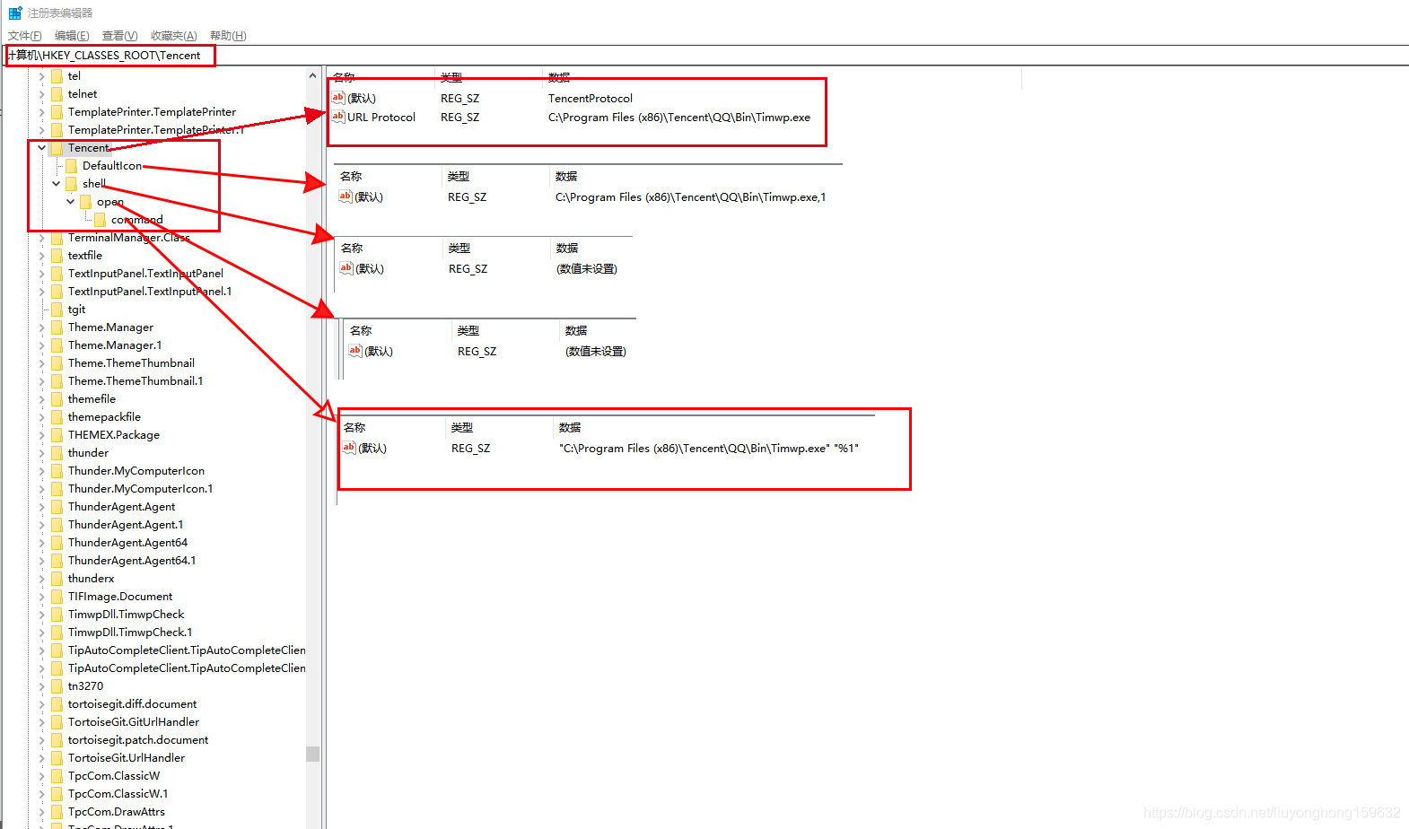
Task: Select the ThunderAgent.Agent.1 key label
Action: click(x=126, y=525)
